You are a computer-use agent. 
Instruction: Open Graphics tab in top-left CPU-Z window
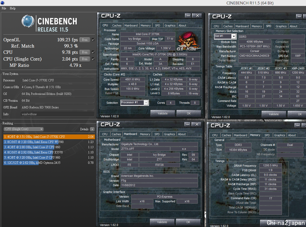[170, 25]
